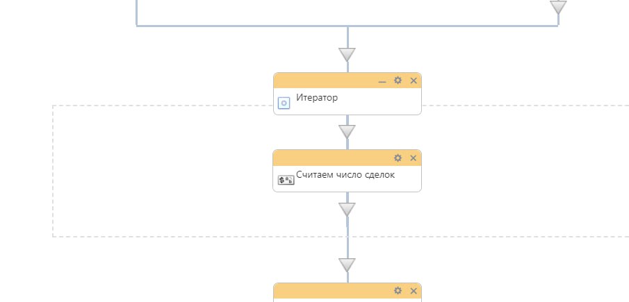The image size is (629, 302).
Task: Open settings gear of Считаем число сделок
Action: coord(398,158)
